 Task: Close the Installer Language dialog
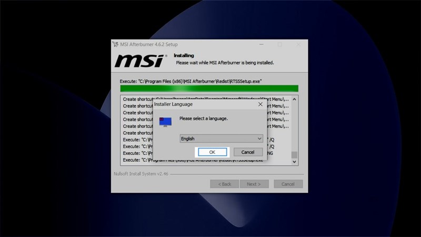pos(260,104)
